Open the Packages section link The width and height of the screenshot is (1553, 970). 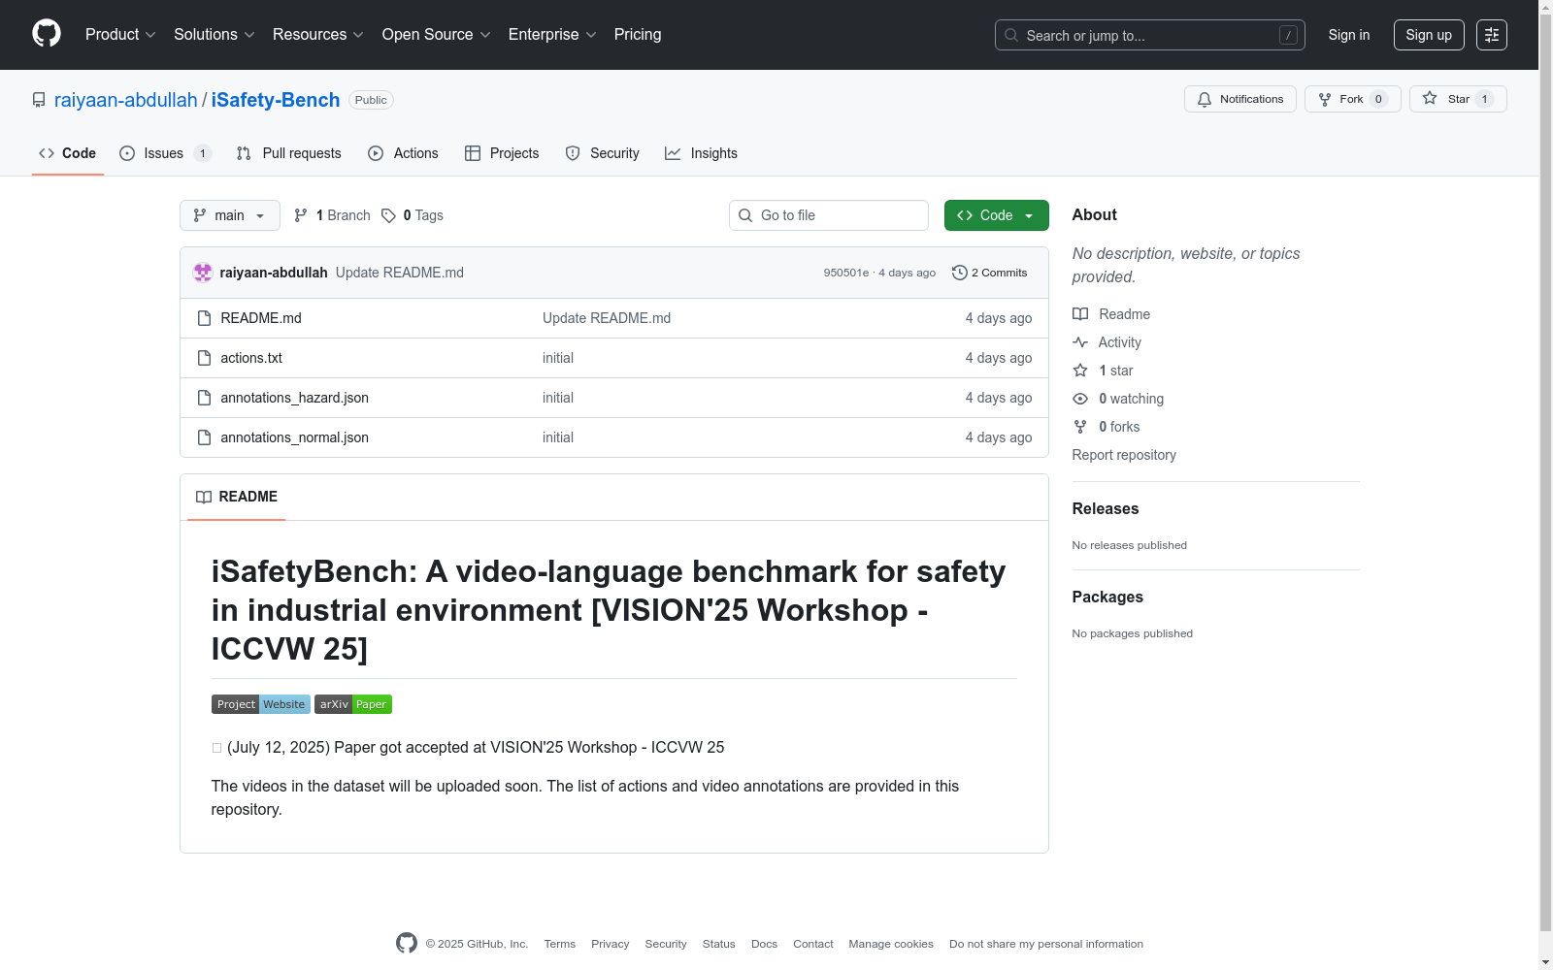(x=1107, y=597)
